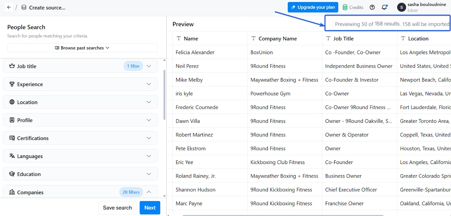Click the Companies building icon
The image size is (451, 216).
(12, 192)
